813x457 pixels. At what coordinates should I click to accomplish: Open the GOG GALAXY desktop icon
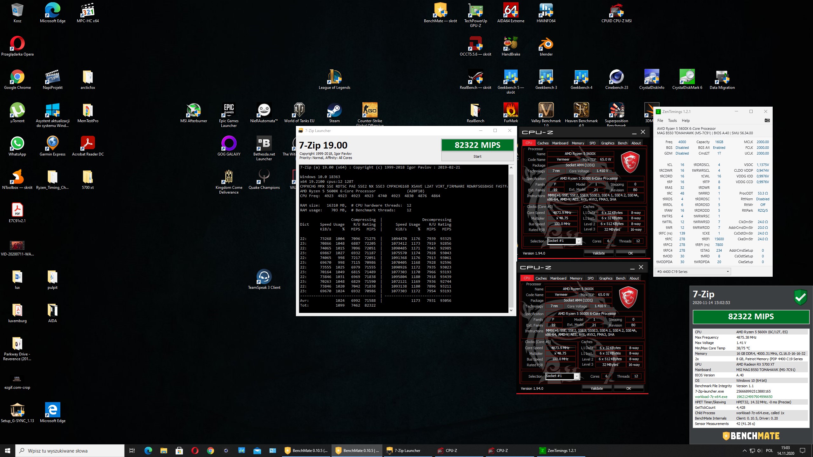point(229,146)
